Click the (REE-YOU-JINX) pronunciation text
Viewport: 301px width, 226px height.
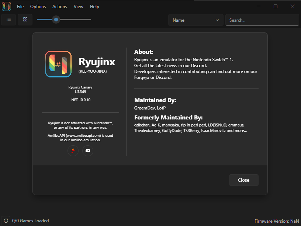93,71
